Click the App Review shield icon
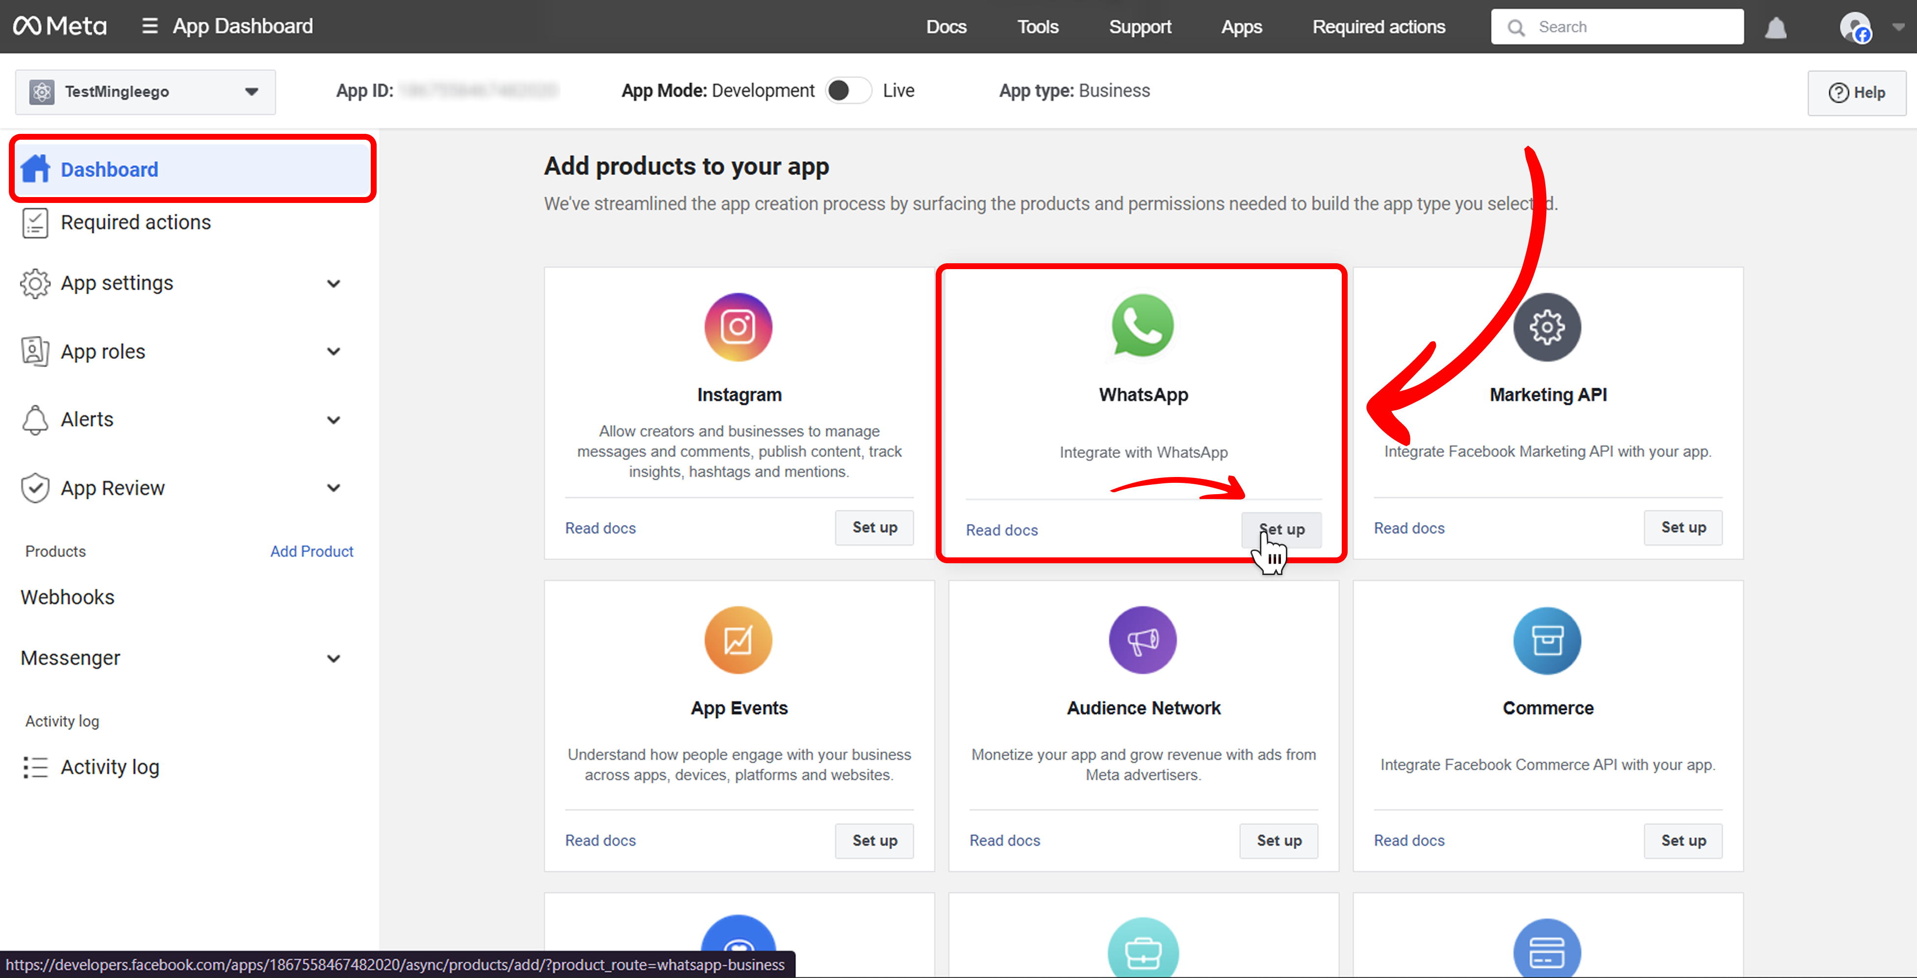 [x=35, y=488]
